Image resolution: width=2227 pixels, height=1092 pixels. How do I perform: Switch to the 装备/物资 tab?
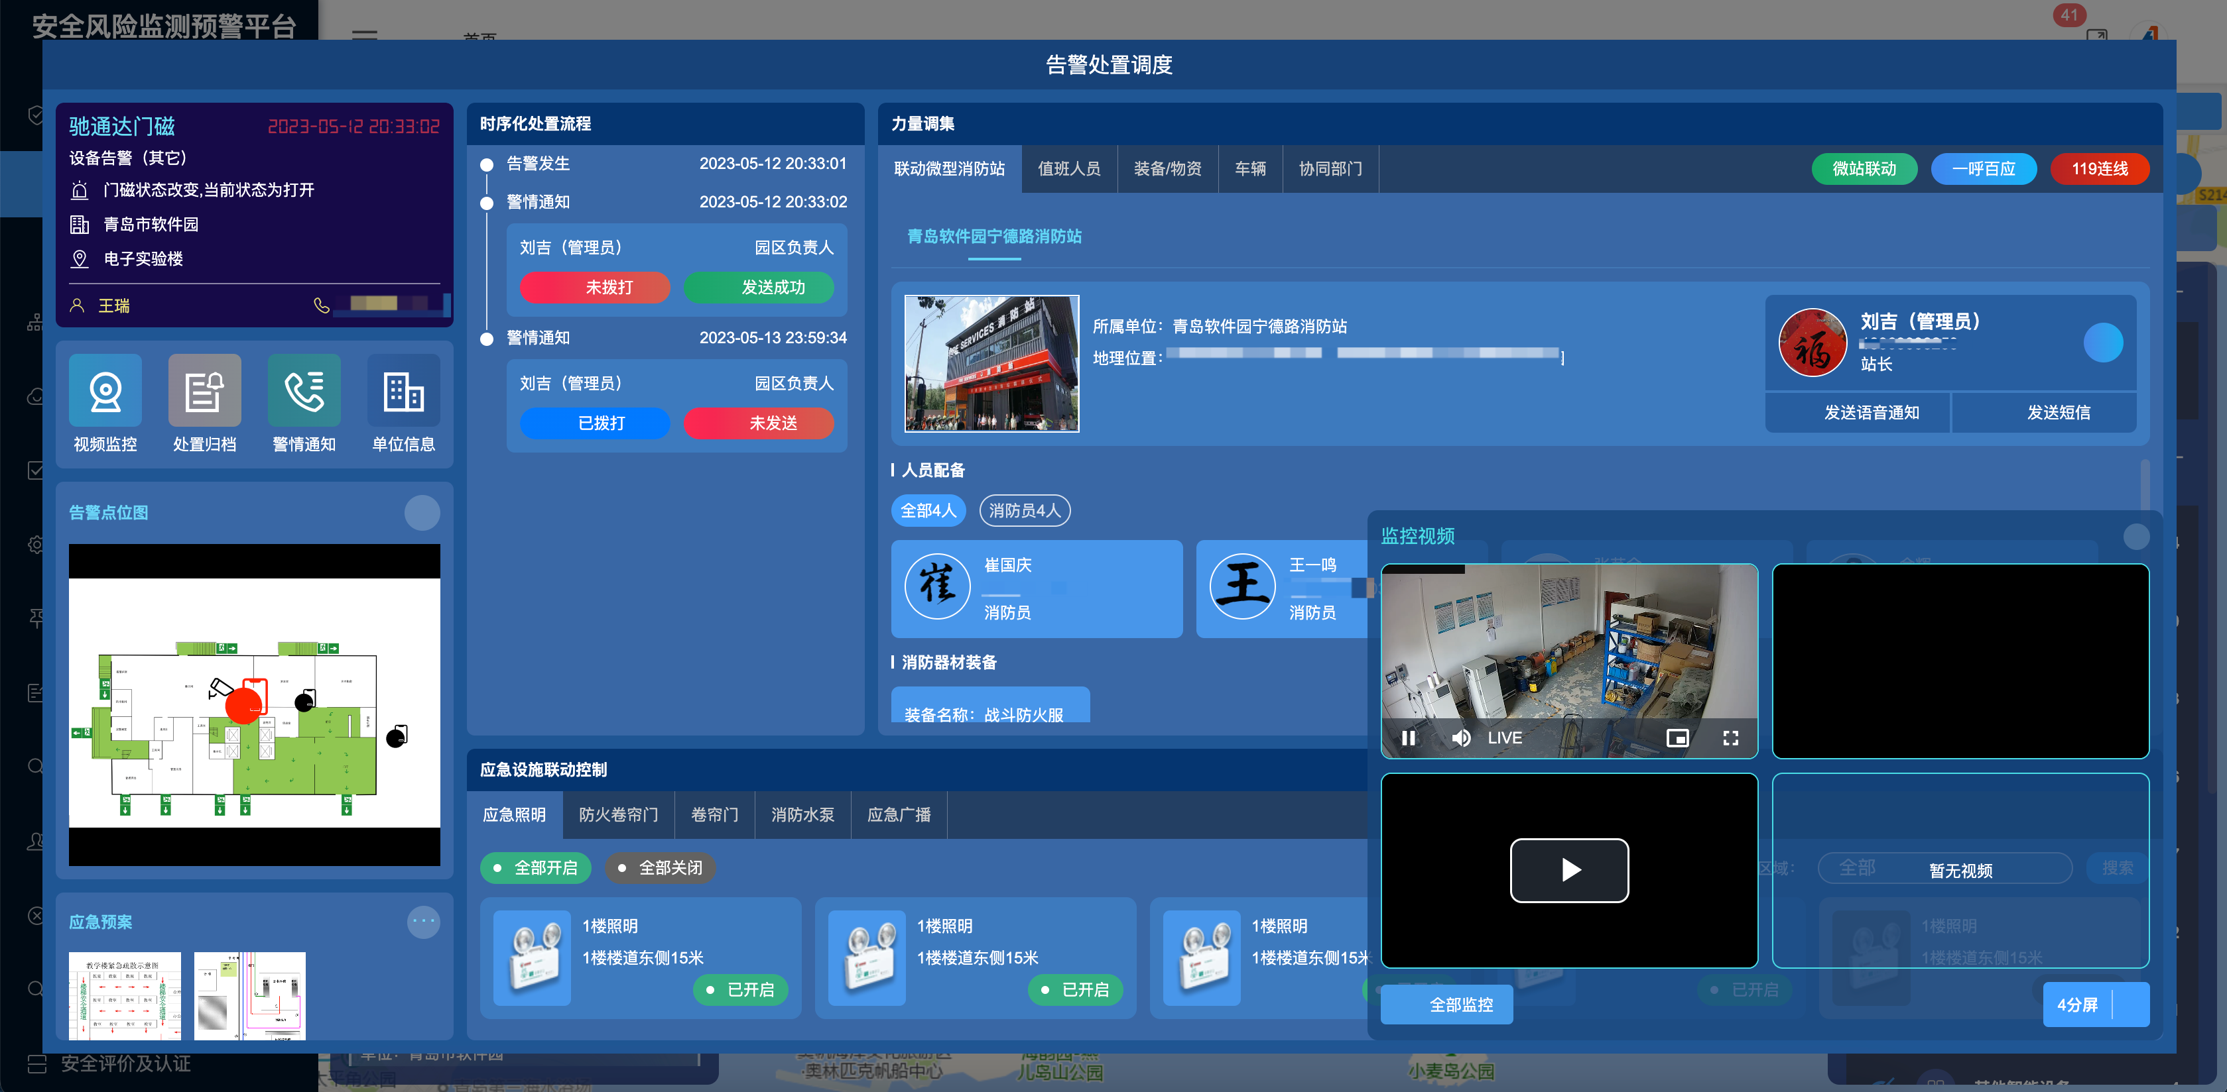click(x=1167, y=168)
